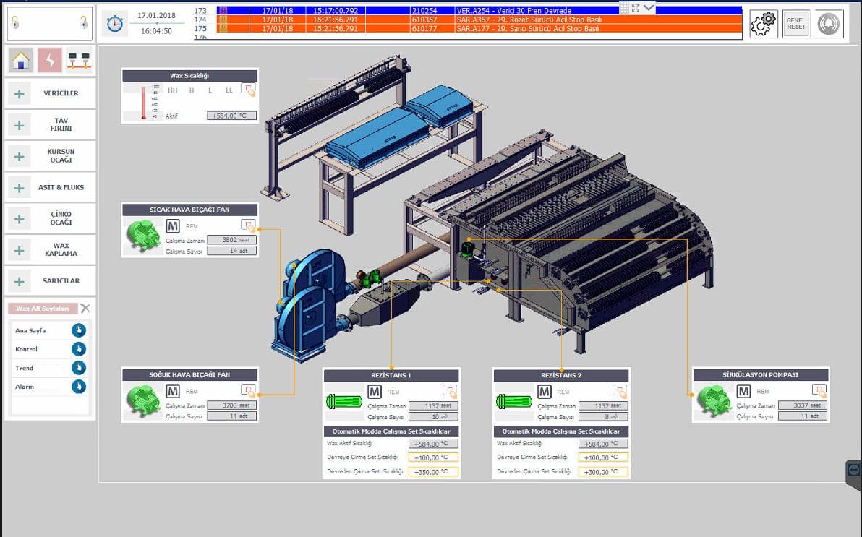Toggle manual mode M on Rezistans 1
The image size is (862, 537).
pos(375,392)
